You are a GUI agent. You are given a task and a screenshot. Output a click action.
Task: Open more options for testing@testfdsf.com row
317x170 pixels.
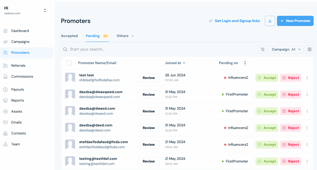pyautogui.click(x=307, y=161)
